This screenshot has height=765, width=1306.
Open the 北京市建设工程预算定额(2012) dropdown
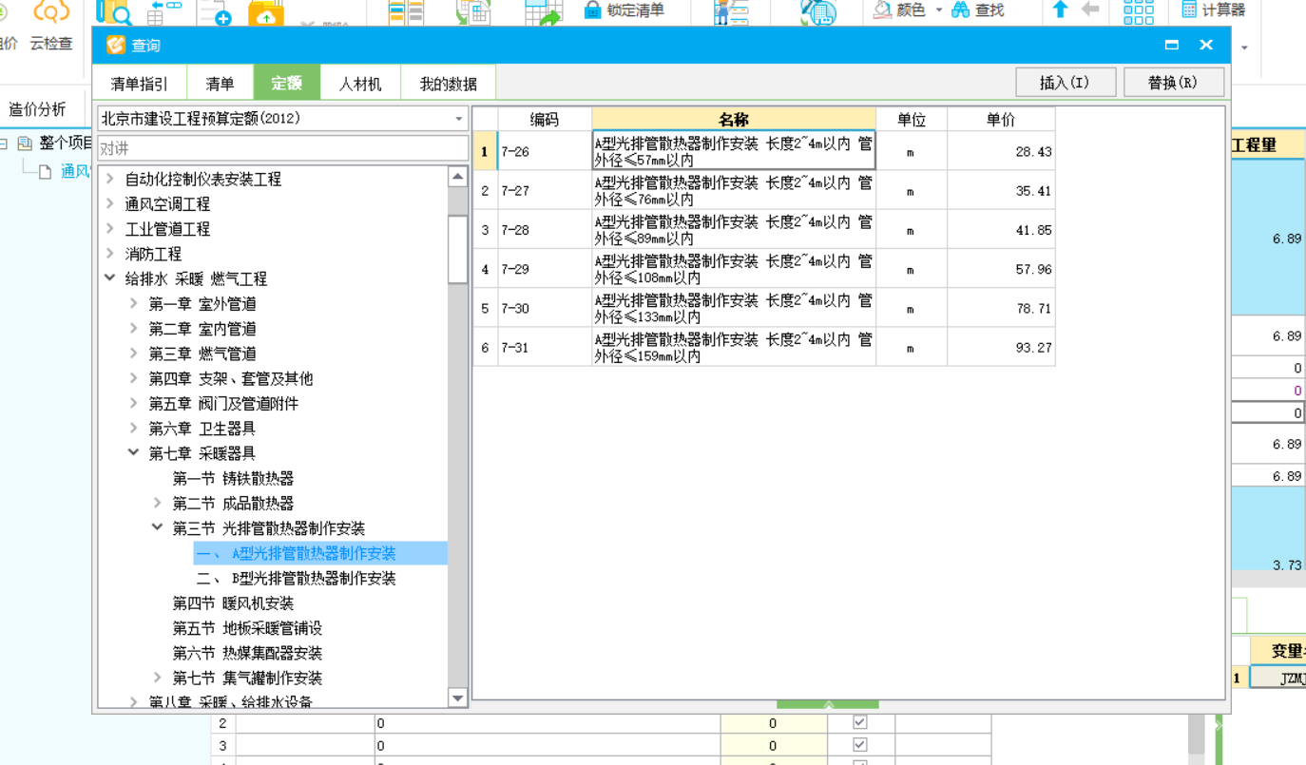click(459, 119)
